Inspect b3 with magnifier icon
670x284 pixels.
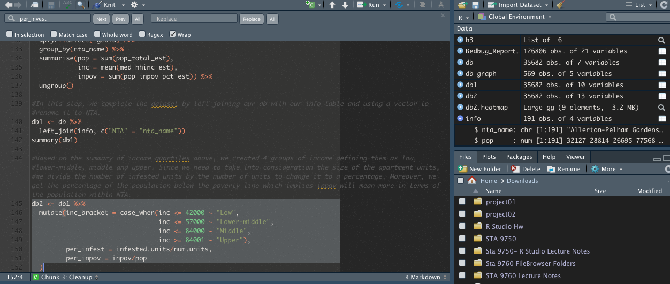pos(661,40)
